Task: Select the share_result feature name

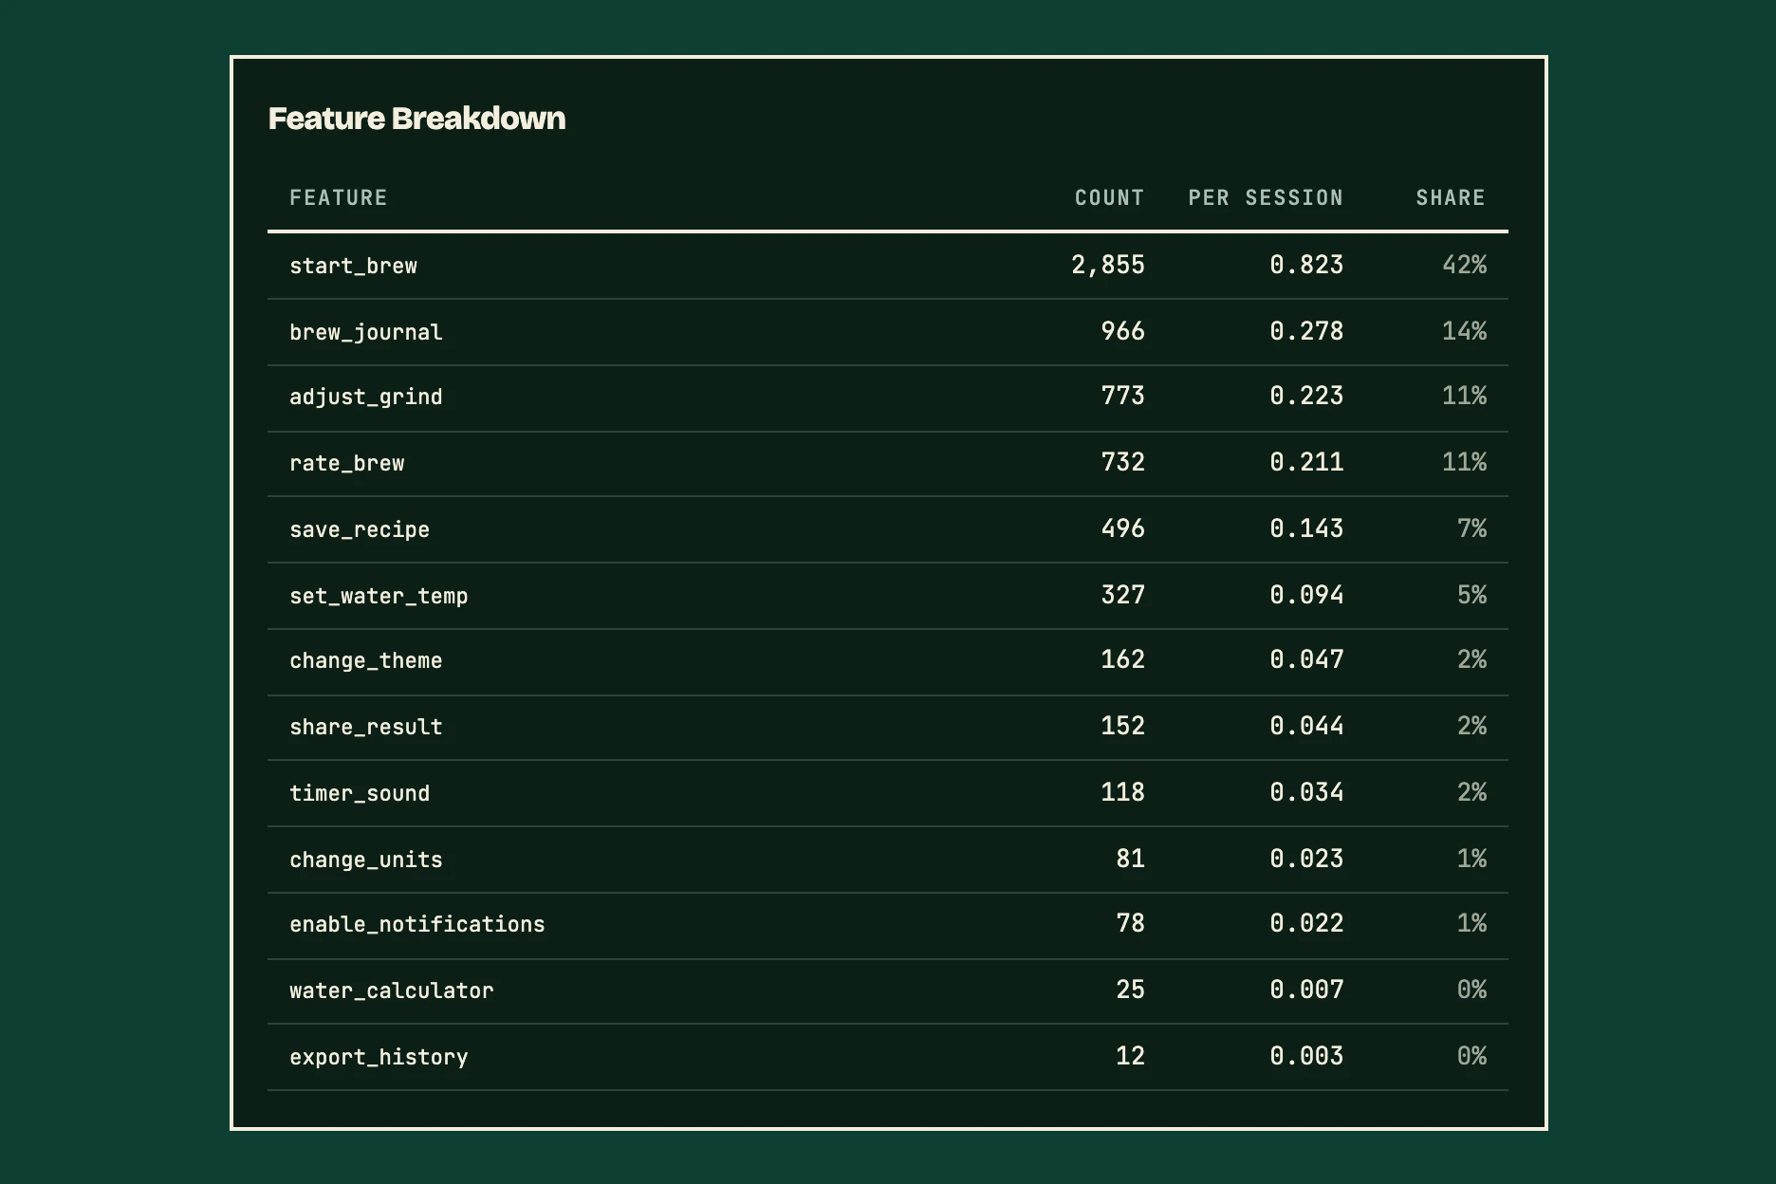Action: 365,727
